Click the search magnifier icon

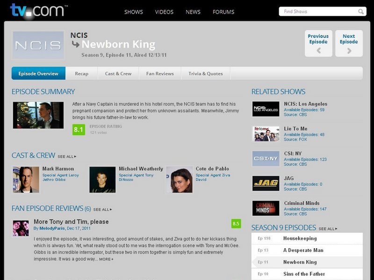(361, 11)
